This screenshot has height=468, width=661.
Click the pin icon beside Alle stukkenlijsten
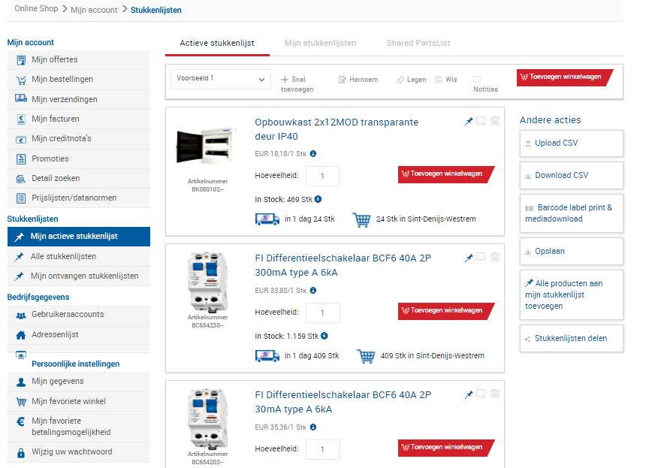pyautogui.click(x=19, y=256)
